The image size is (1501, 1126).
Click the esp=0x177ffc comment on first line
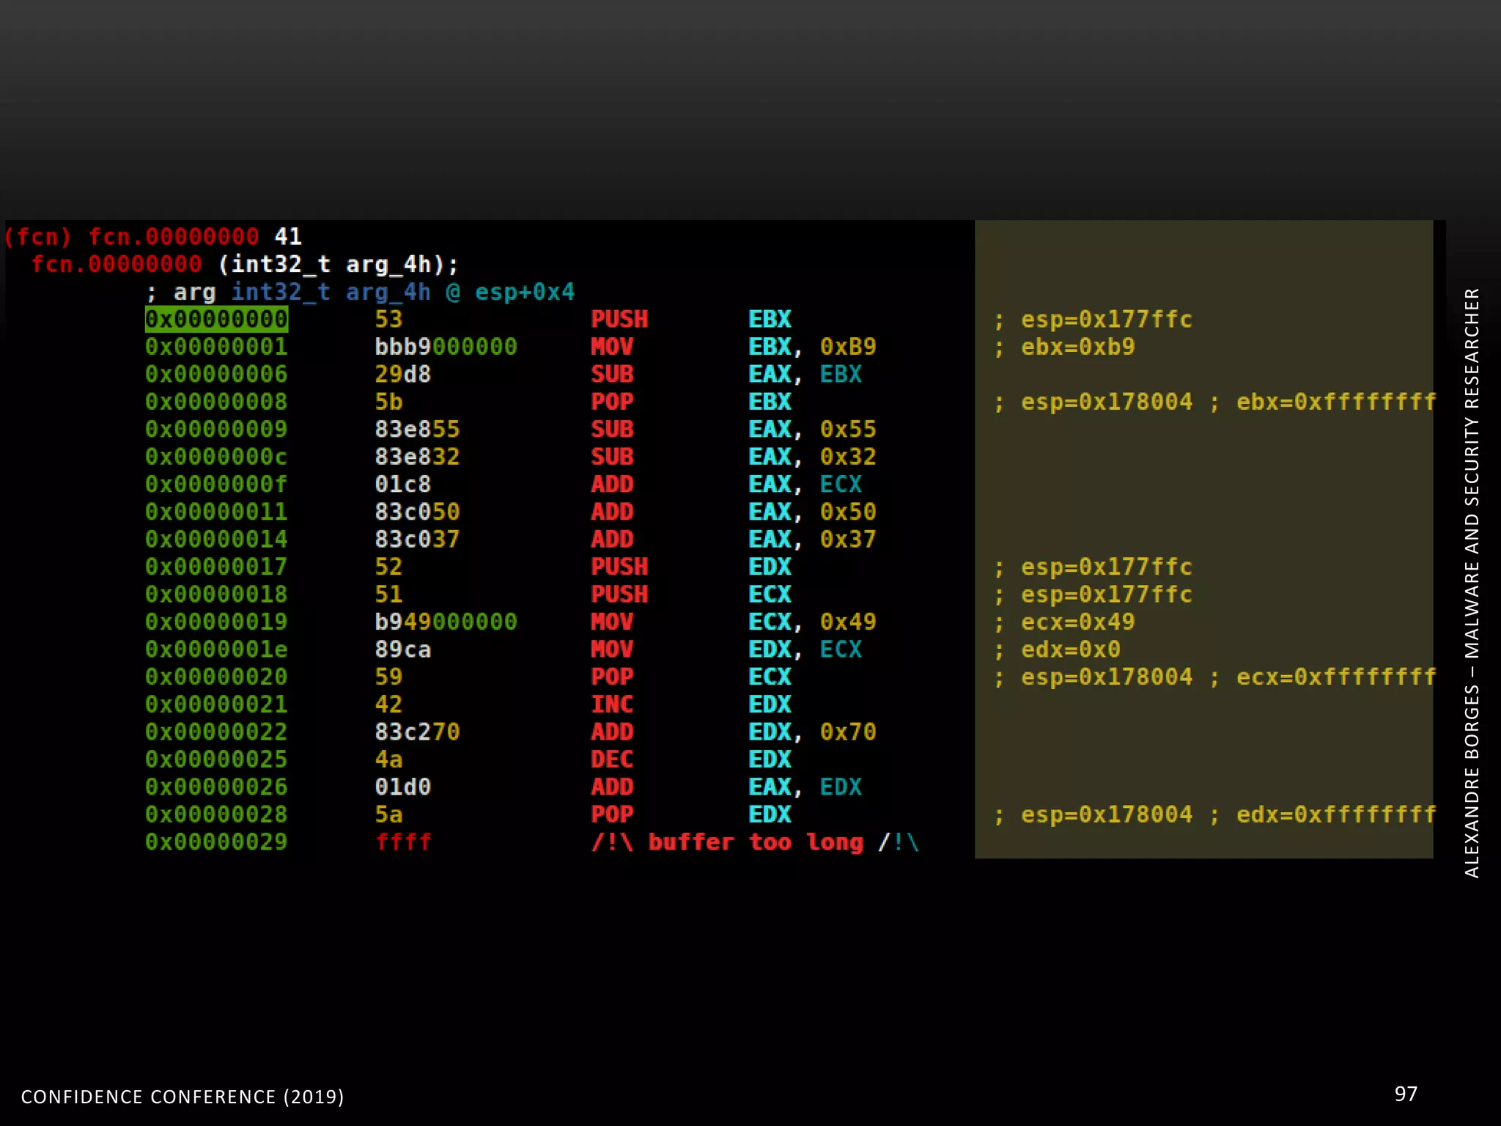(x=1105, y=320)
